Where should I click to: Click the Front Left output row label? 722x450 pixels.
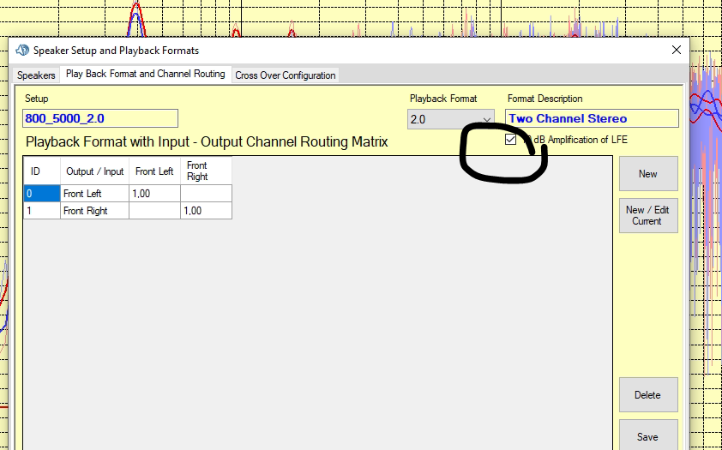click(x=95, y=194)
